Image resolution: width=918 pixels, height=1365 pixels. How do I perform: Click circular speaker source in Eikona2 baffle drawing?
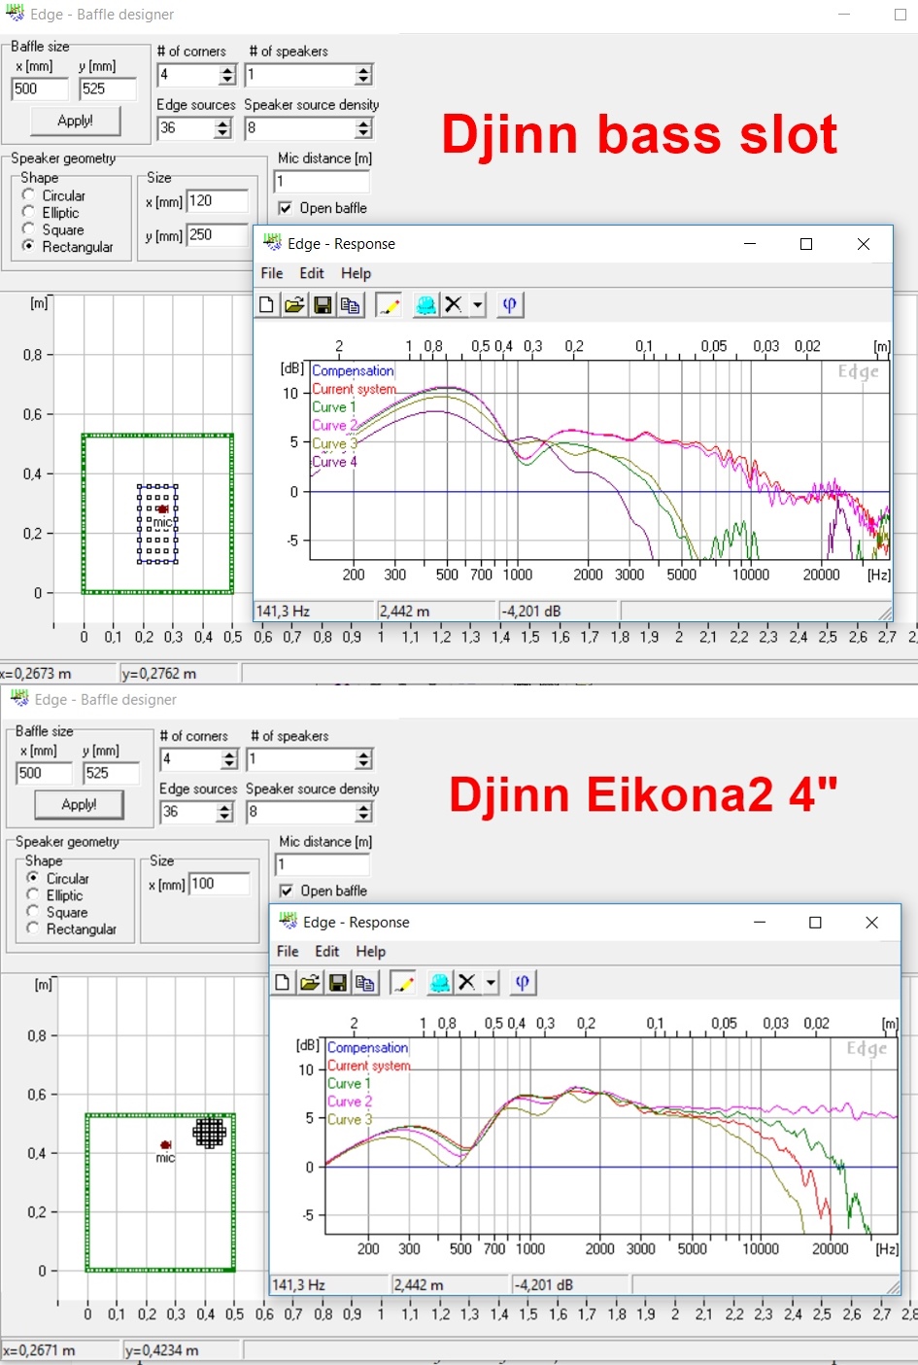210,1133
